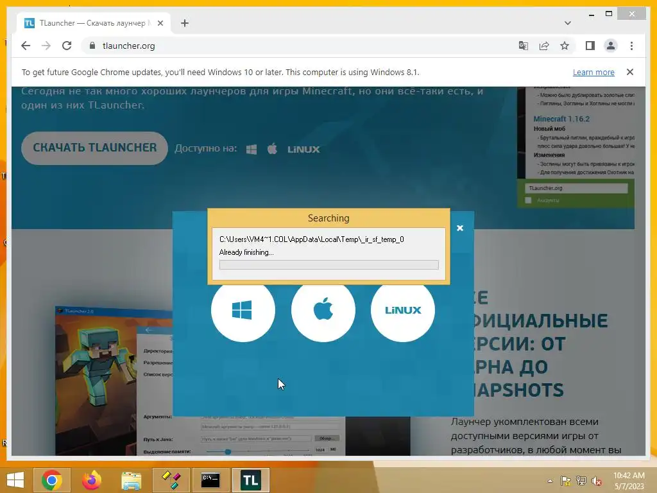Viewport: 657px width, 493px height.
Task: Bookmark this tab with the star icon
Action: (565, 46)
